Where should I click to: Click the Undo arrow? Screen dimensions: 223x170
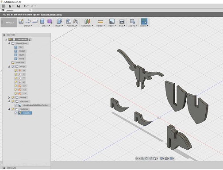[x=25, y=6]
